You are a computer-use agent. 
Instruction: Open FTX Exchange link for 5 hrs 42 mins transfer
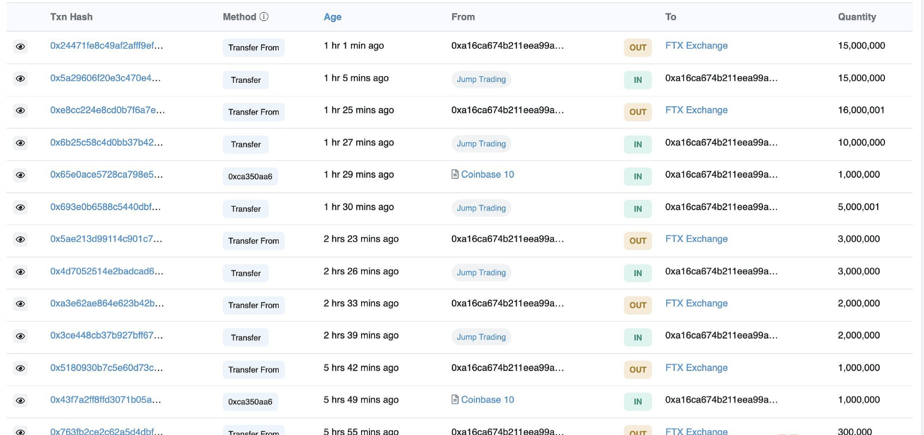(x=696, y=368)
